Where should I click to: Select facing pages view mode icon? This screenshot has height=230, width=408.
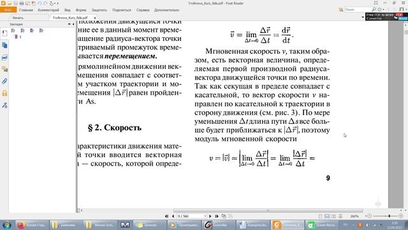(x=333, y=216)
